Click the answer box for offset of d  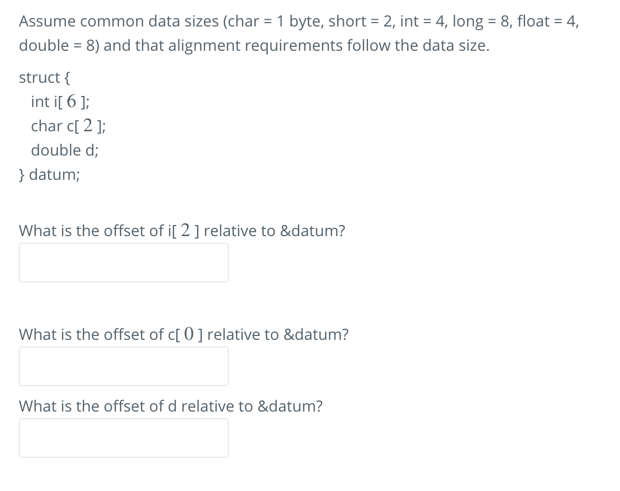[123, 437]
